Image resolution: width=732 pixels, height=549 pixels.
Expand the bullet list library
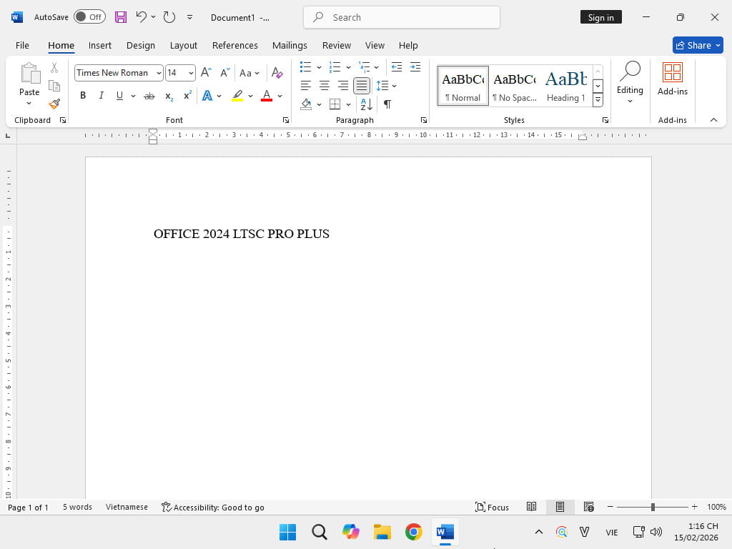coord(319,67)
